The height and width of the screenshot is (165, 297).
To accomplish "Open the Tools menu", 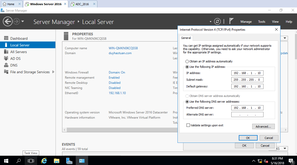I will pyautogui.click(x=261, y=22).
